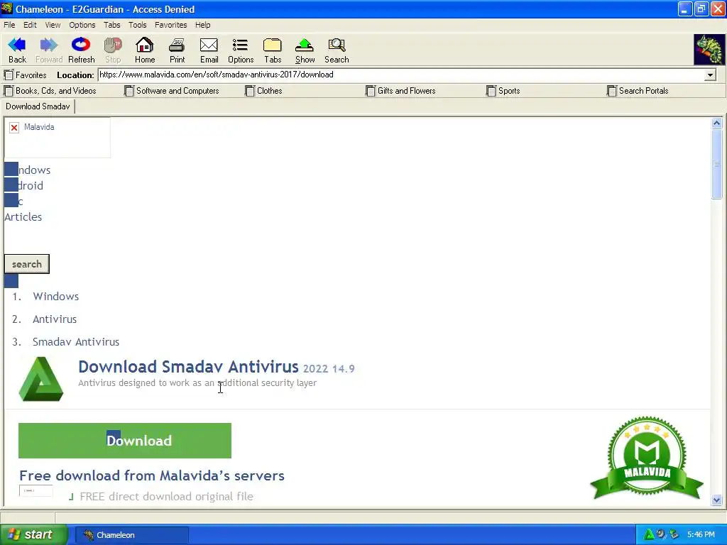727x545 pixels.
Task: Click the vertical scrollbar up arrow
Action: tap(717, 123)
